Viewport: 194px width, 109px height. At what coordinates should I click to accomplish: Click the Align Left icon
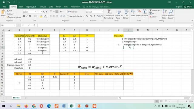51,16
